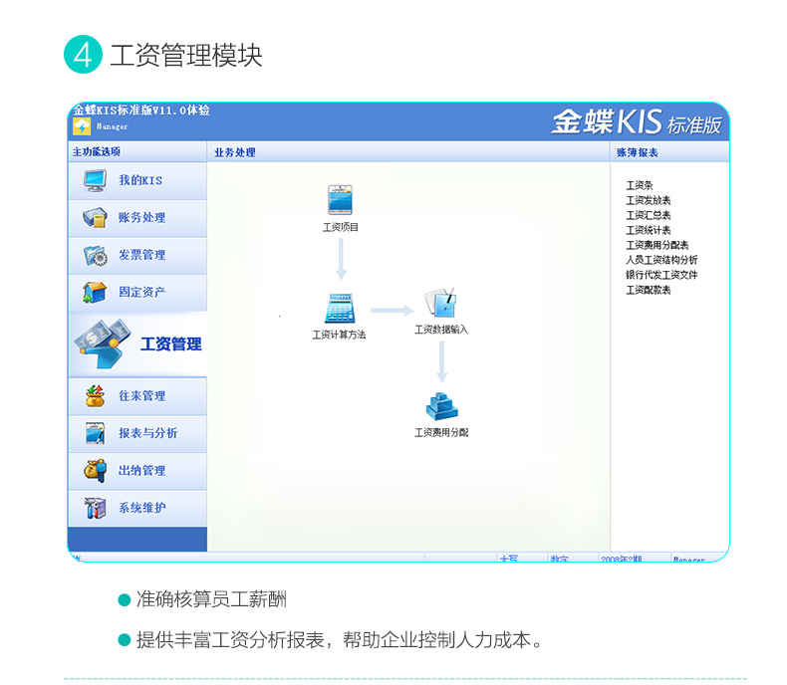The height and width of the screenshot is (685, 787).
Task: Click the 发票管理 folder icon
Action: pos(95,255)
